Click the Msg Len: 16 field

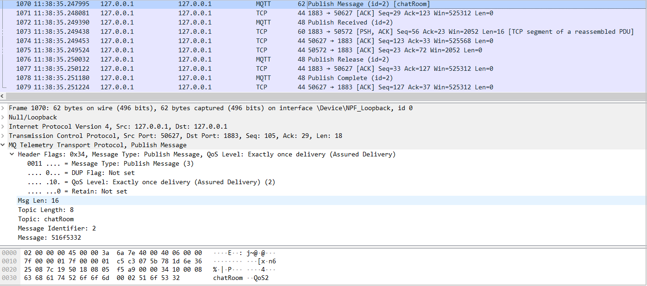(x=38, y=200)
